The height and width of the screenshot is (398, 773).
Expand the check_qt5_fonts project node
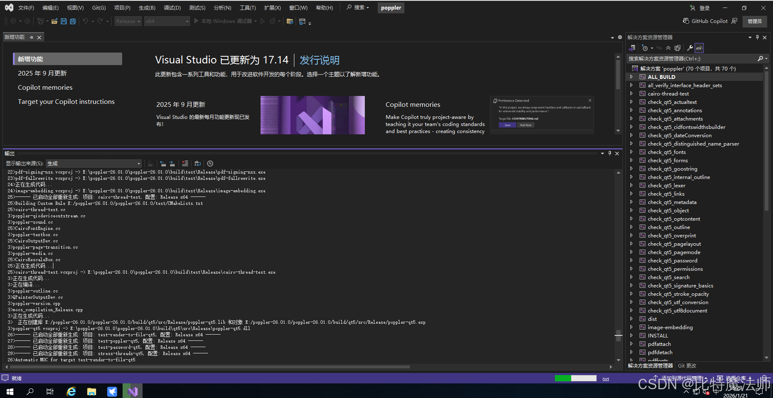[x=631, y=152]
